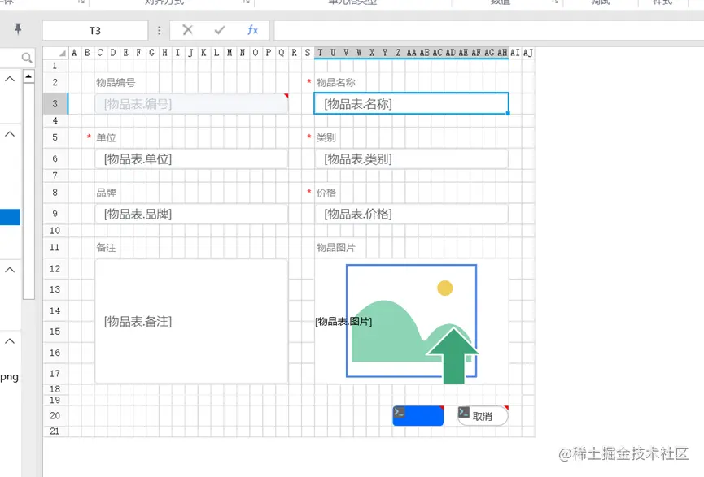Collapse the first left panel section chevron
704x477 pixels.
(x=10, y=79)
